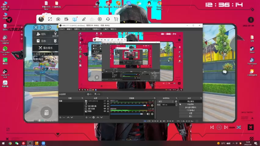Open the shopping cart icon
The height and width of the screenshot is (146, 260).
coord(116,19)
